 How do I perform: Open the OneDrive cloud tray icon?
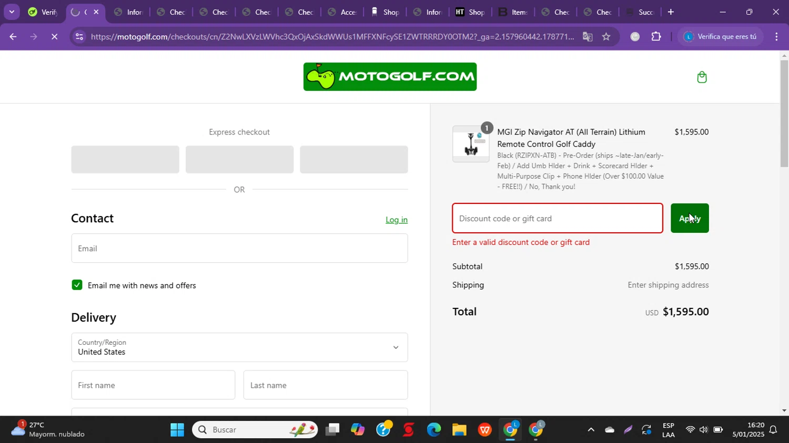pyautogui.click(x=610, y=430)
